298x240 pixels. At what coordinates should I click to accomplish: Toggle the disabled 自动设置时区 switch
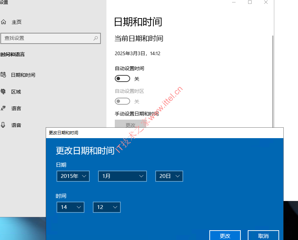coord(122,101)
